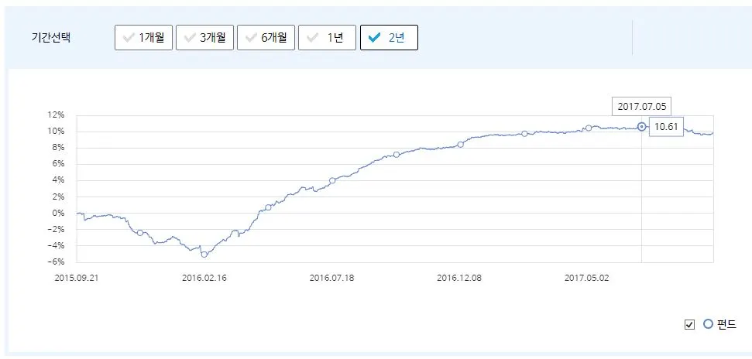
Task: Click the 기간선택 label
Action: [x=51, y=38]
